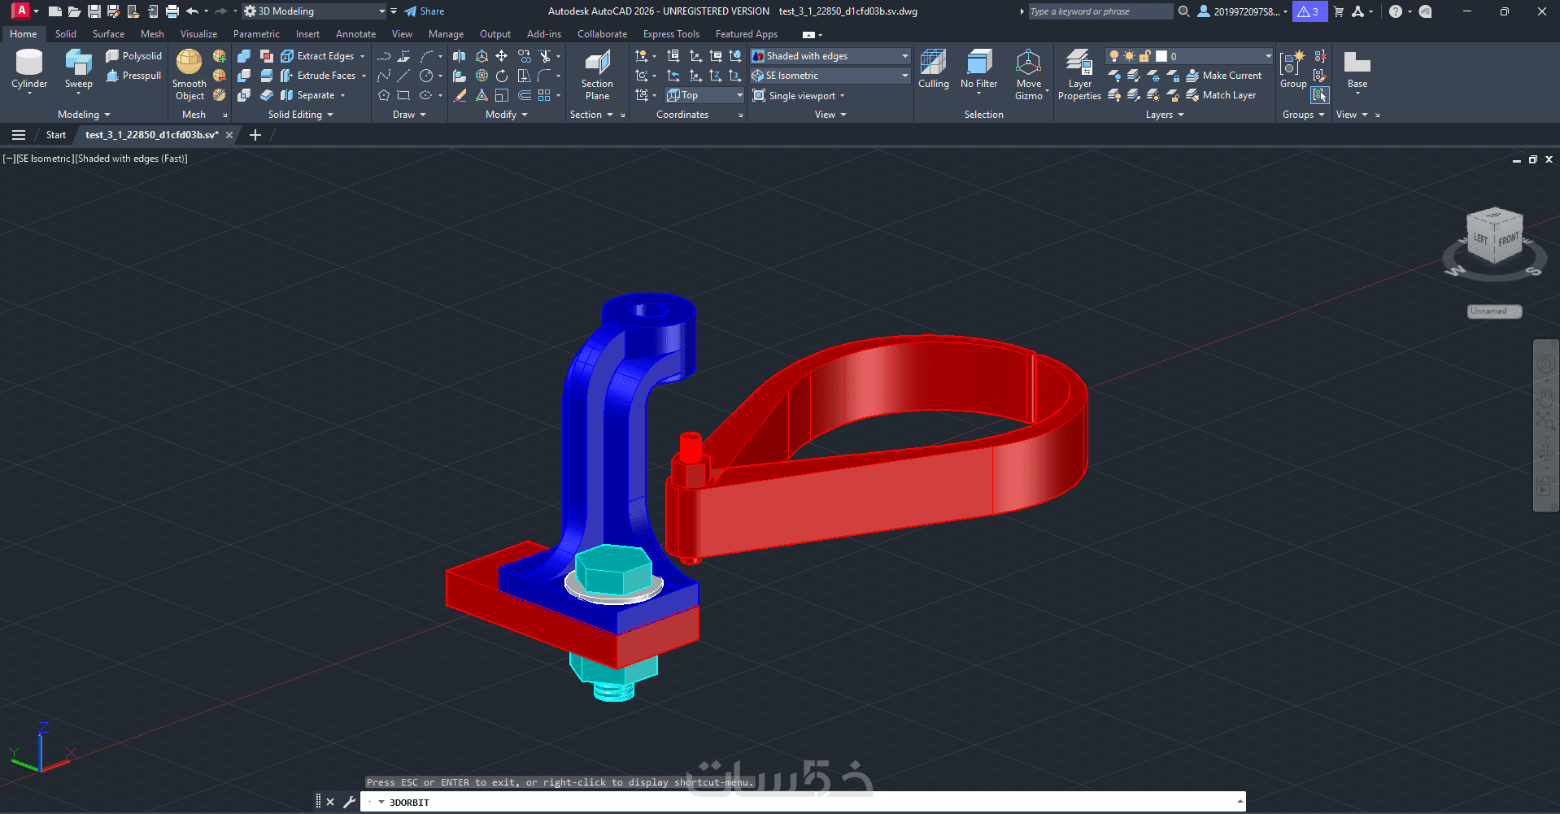Switch to the Solid ribbon tab
This screenshot has width=1560, height=814.
coord(66,34)
